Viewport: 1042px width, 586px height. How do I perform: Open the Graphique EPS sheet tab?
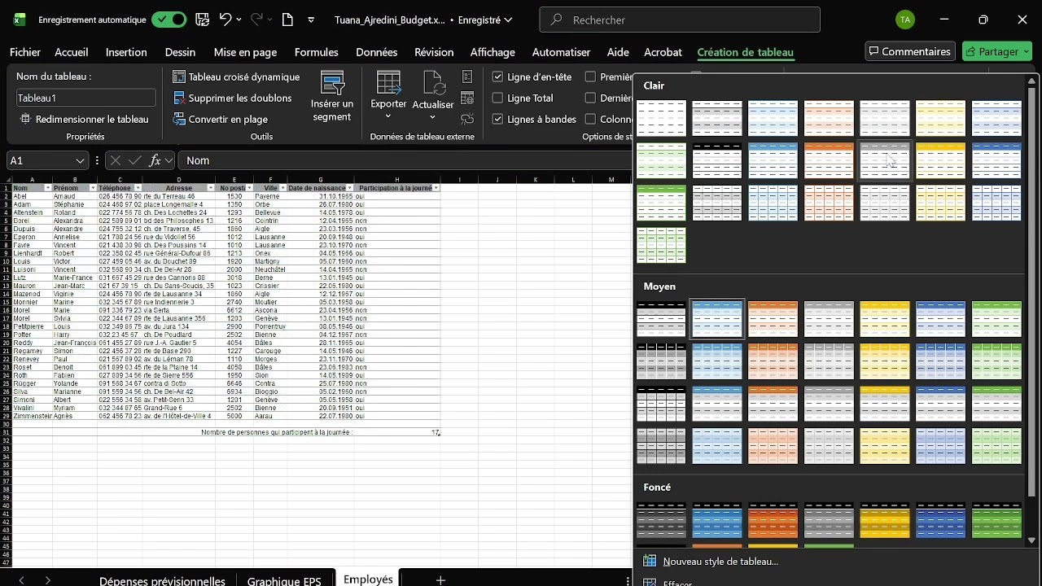pos(284,580)
